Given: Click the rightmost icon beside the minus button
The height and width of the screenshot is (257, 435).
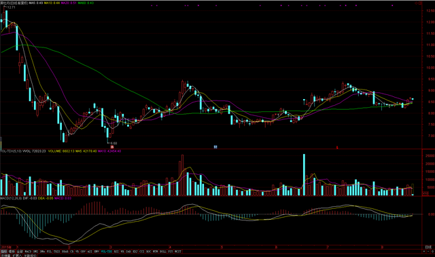Looking at the screenshot, I should [x=432, y=252].
